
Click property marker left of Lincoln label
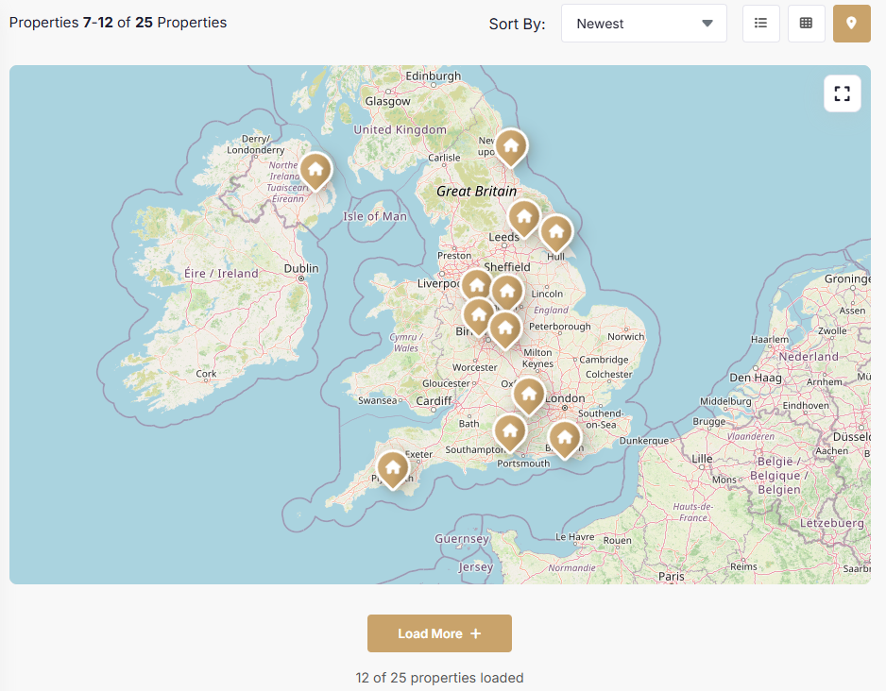(507, 293)
